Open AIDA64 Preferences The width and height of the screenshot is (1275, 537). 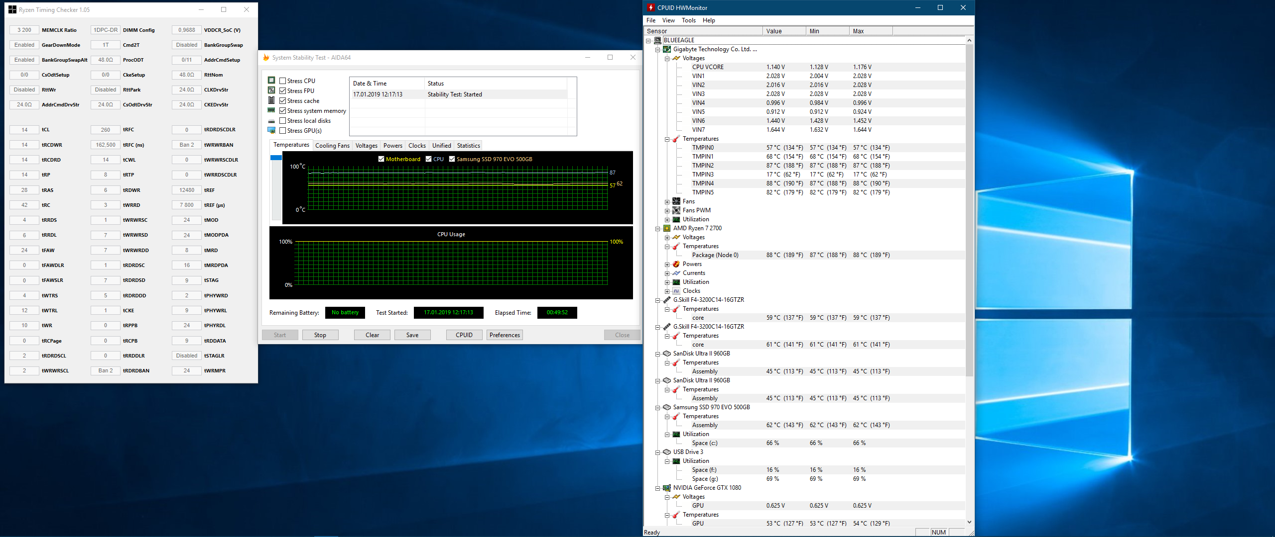(505, 335)
